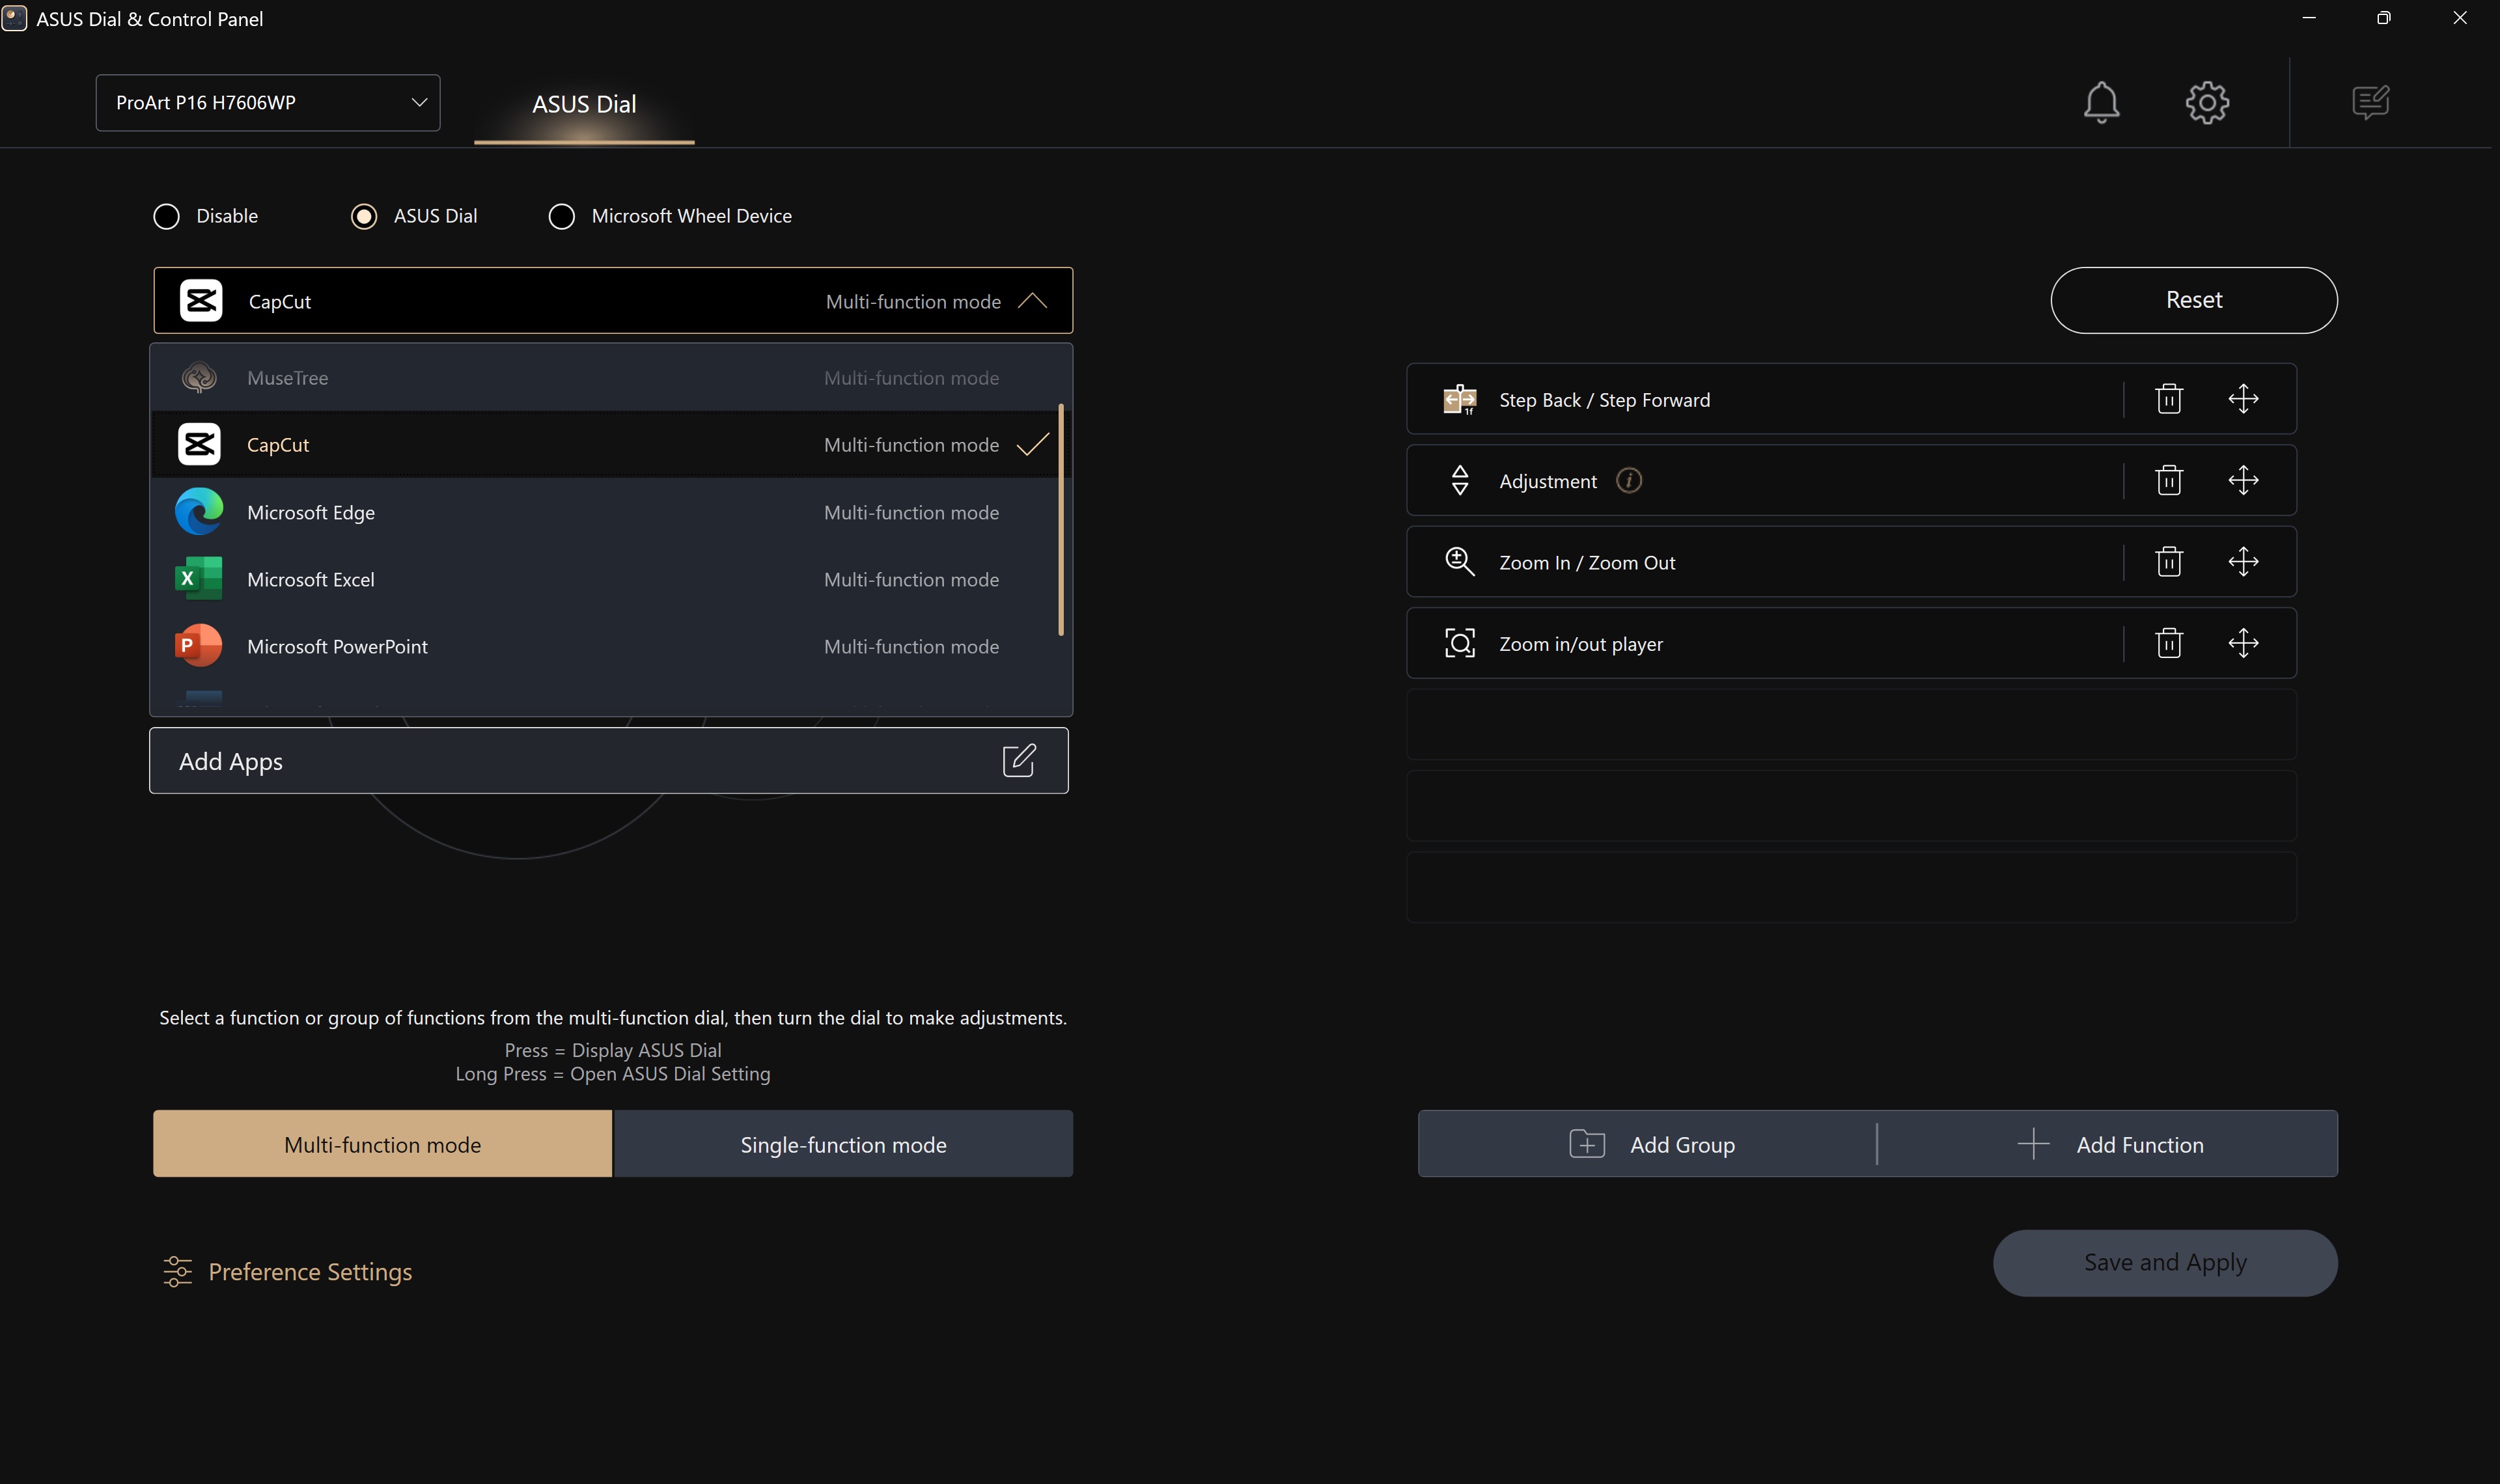The height and width of the screenshot is (1484, 2500).
Task: Open the ProArt P16 H7606WP device dropdown
Action: click(x=267, y=103)
